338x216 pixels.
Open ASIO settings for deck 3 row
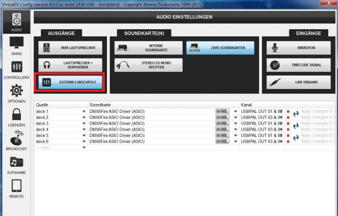(222, 123)
